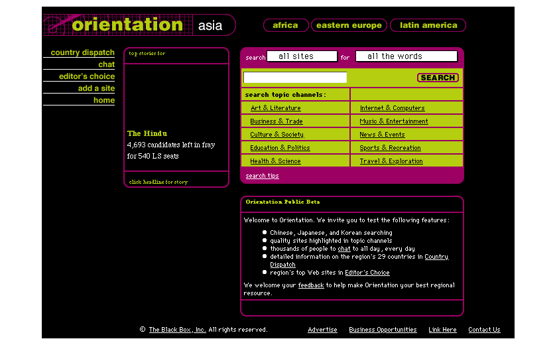Click The Black Box, Inc. footer link
Image resolution: width=557 pixels, height=345 pixels.
[x=177, y=330]
